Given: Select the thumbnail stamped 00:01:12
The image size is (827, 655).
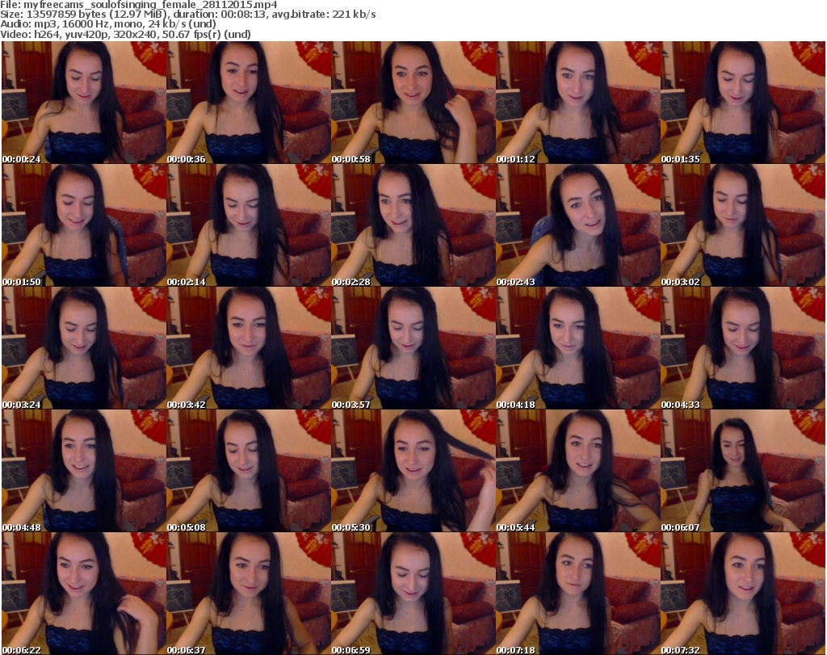Looking at the screenshot, I should point(578,103).
